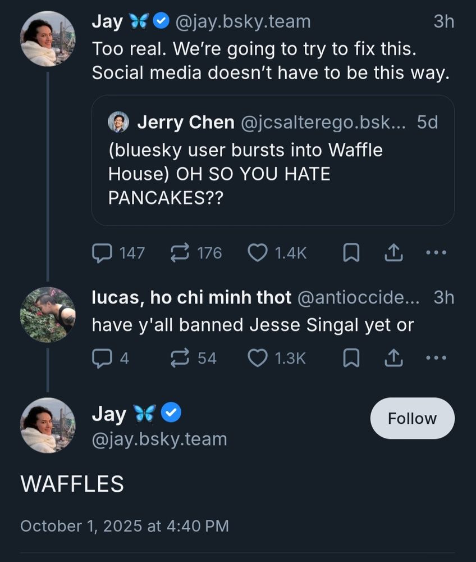Repost Jay's post with 176 reposts
This screenshot has height=562, width=476.
[x=179, y=253]
